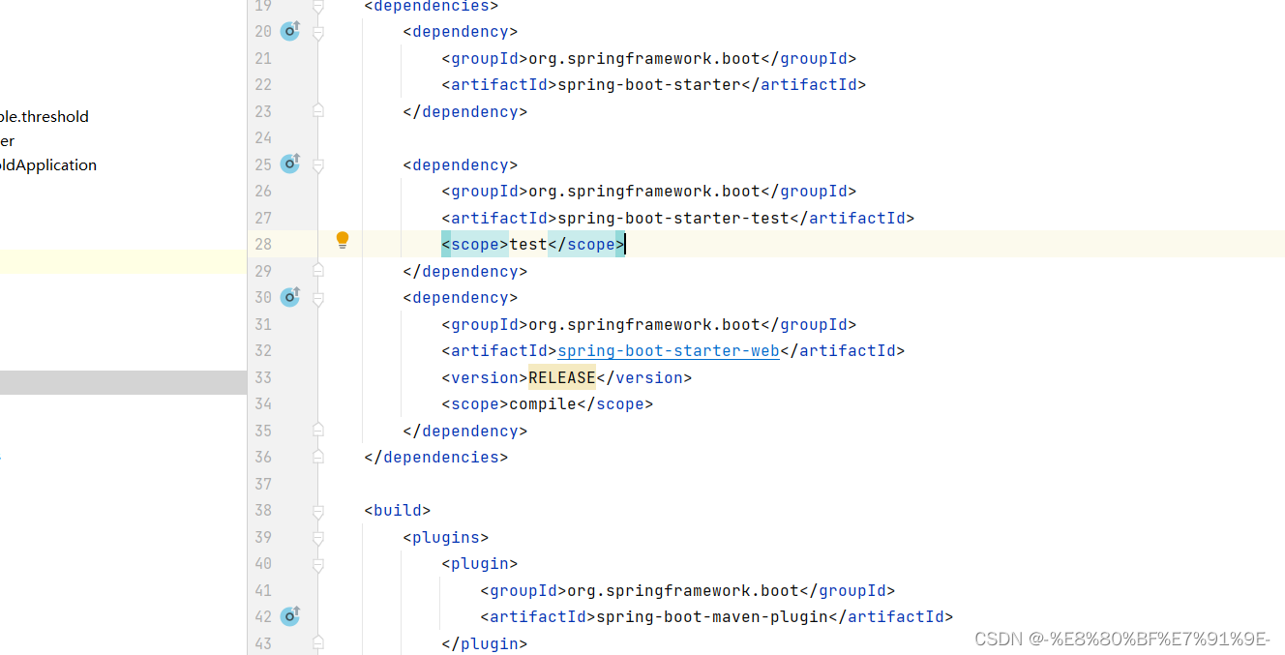This screenshot has width=1285, height=655.
Task: Click the highlighted RELEASE version text
Action: [561, 376]
